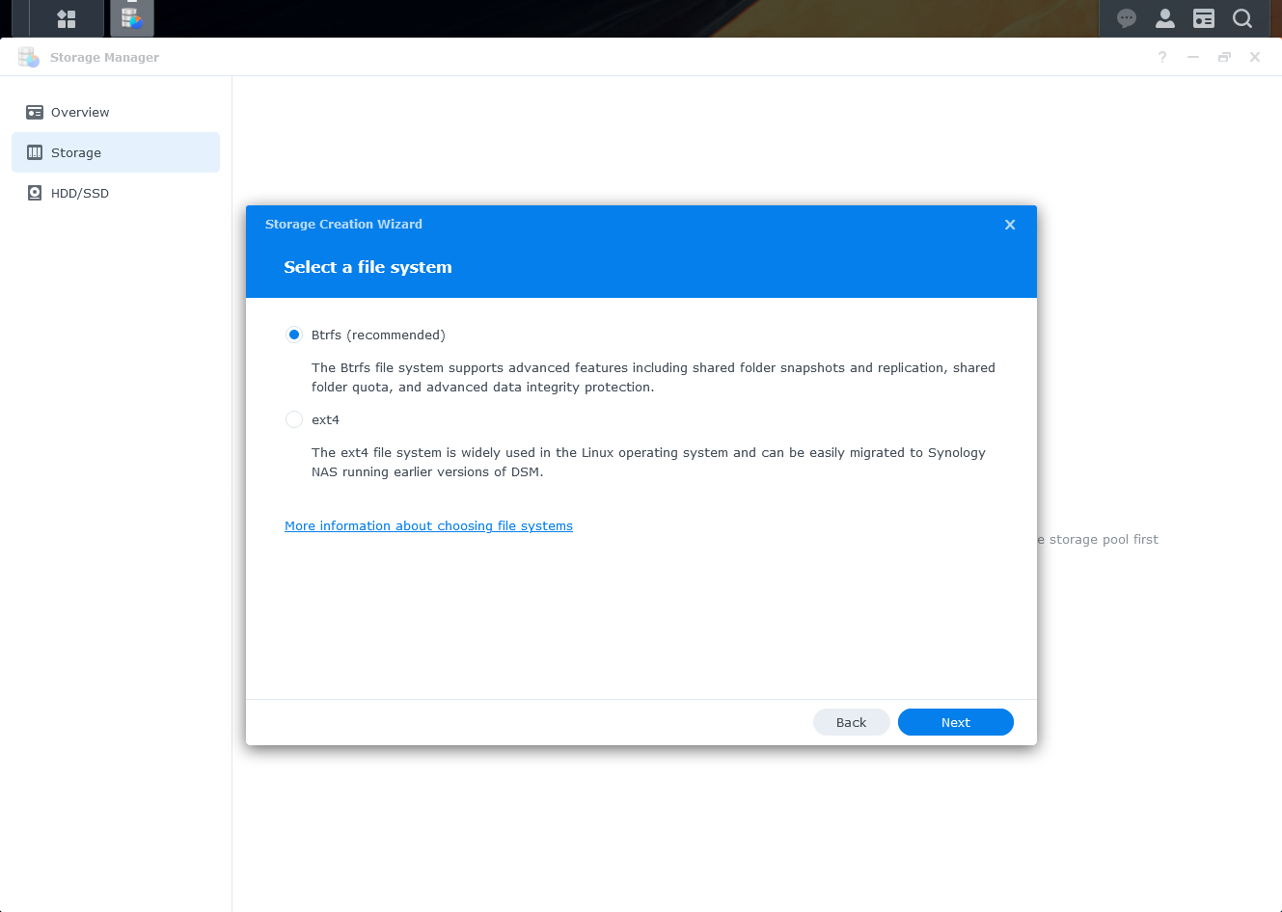This screenshot has width=1282, height=912.
Task: Close the Storage Creation Wizard dialog
Action: tap(1010, 225)
